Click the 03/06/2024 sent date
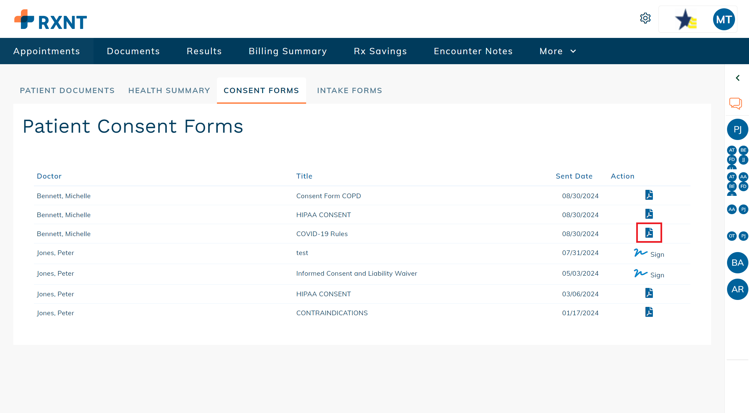749x413 pixels. point(580,294)
